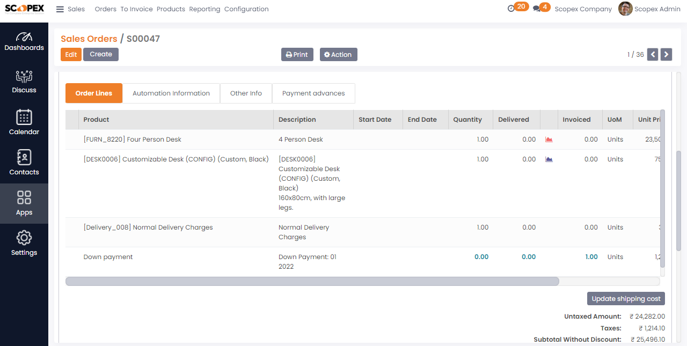Image resolution: width=687 pixels, height=346 pixels.
Task: Open the Reporting menu
Action: (204, 9)
